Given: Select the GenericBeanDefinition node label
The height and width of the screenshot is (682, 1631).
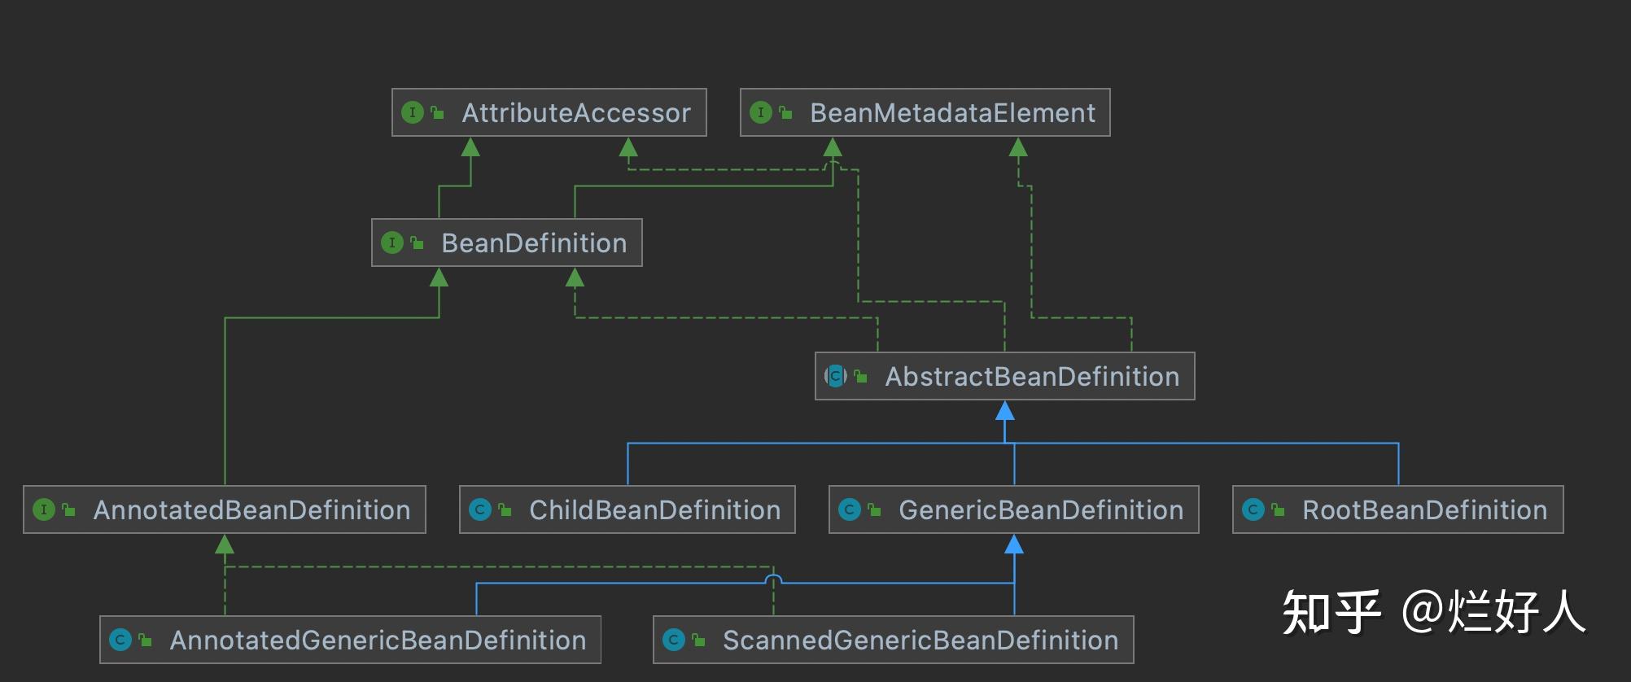Looking at the screenshot, I should point(1040,510).
